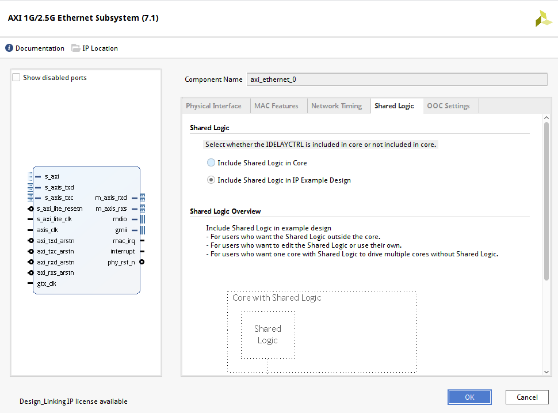558x413 pixels.
Task: Click the axis_clk port label
Action: [47, 230]
